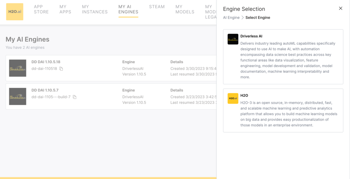The image size is (350, 179).
Task: Click the dd-dai-110518 ID text
Action: [44, 69]
